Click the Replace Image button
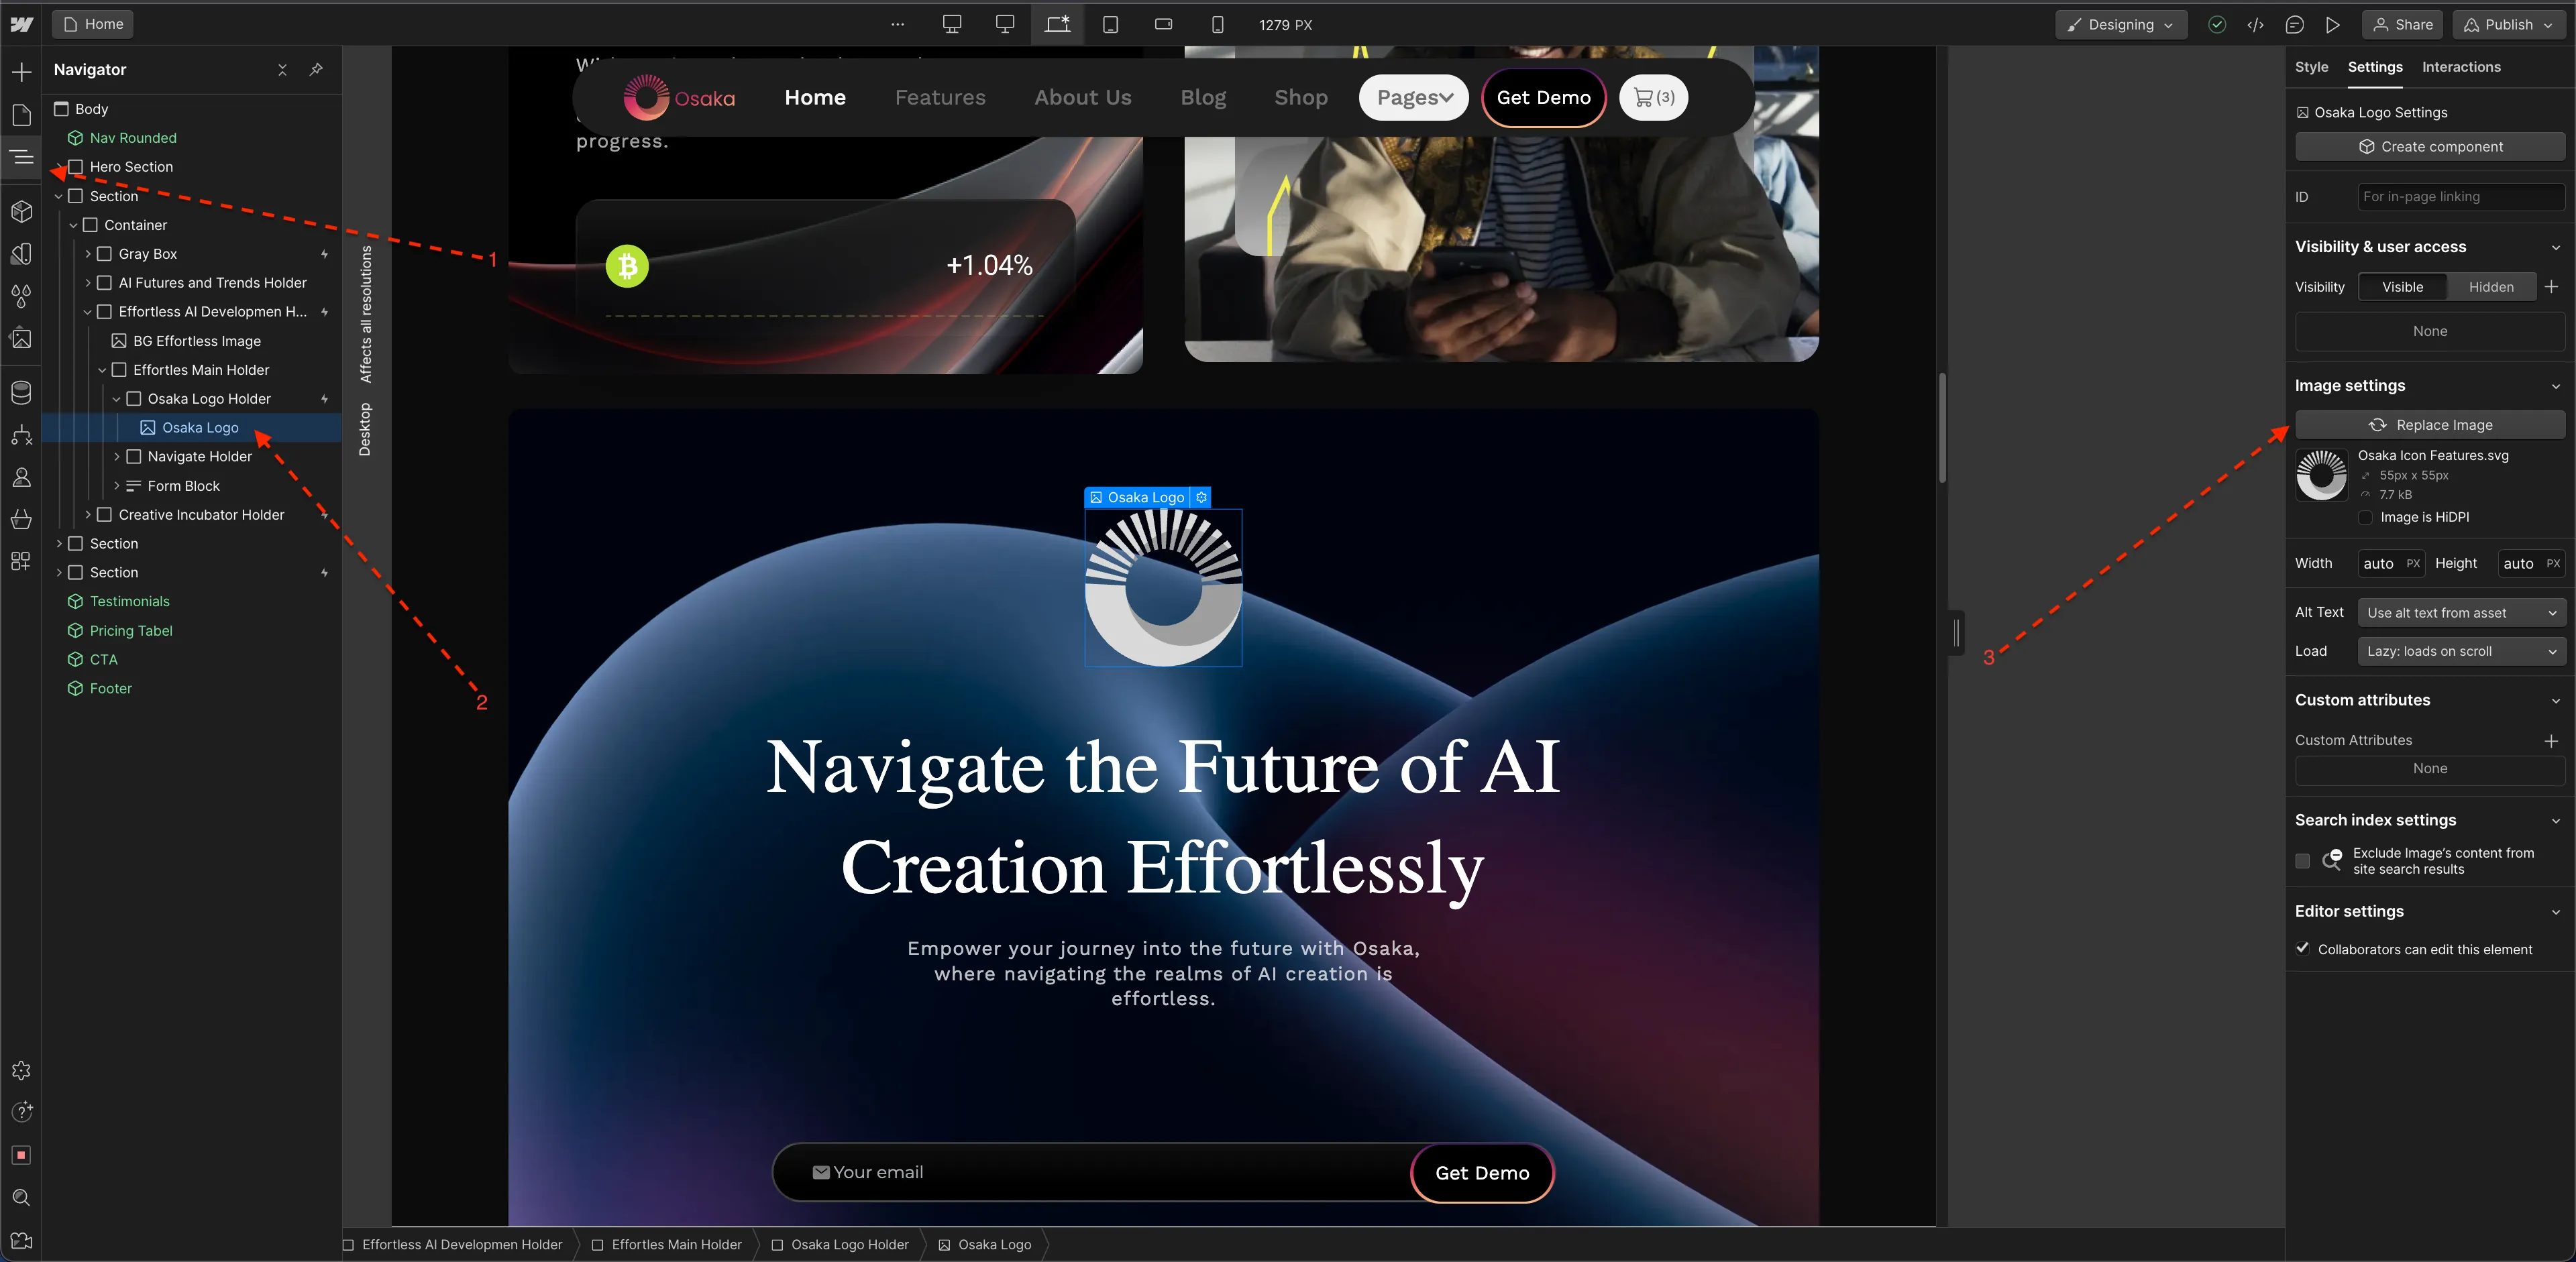Image resolution: width=2576 pixels, height=1262 pixels. (2429, 424)
